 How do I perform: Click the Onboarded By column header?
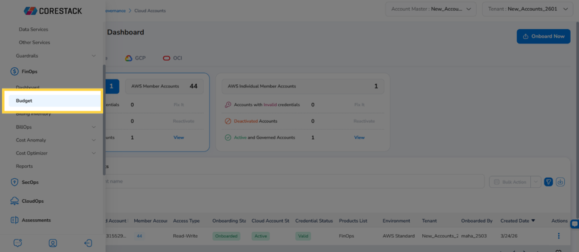tap(477, 221)
